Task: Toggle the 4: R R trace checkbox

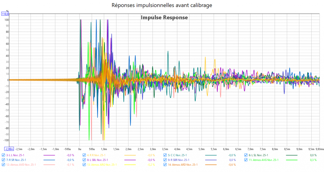Action: point(84,155)
